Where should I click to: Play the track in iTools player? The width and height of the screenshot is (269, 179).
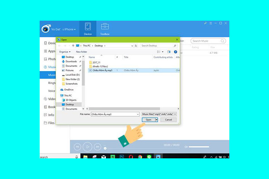(88, 147)
